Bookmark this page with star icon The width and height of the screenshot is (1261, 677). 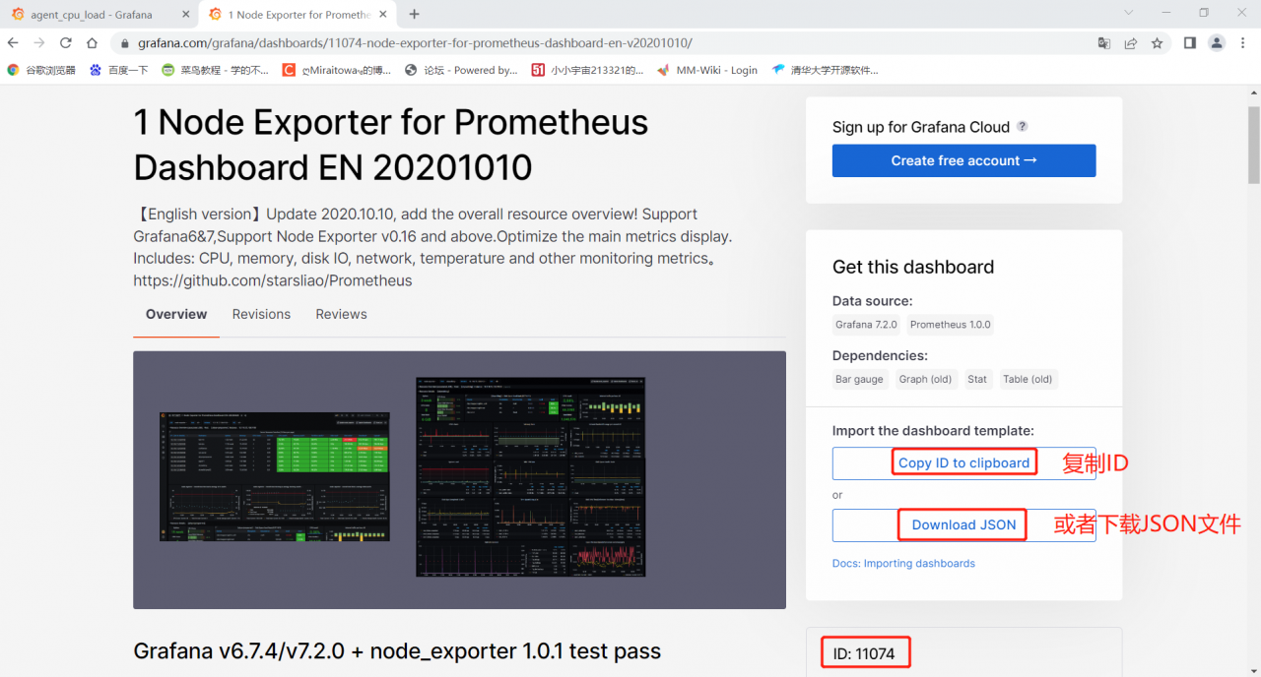point(1157,43)
